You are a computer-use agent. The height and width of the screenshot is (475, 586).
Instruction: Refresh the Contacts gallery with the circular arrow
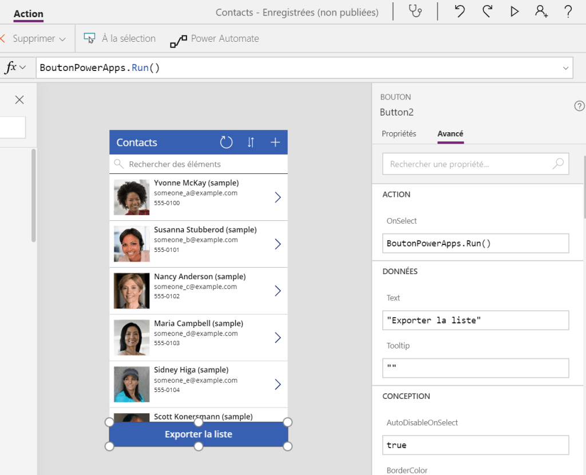[226, 142]
